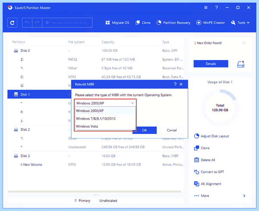Open the hamburger menu in the title bar
The image size is (259, 211).
coord(205,8)
